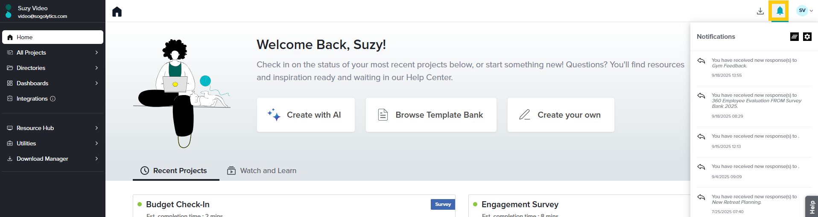
Task: Select the Recent Projects tab
Action: (174, 171)
